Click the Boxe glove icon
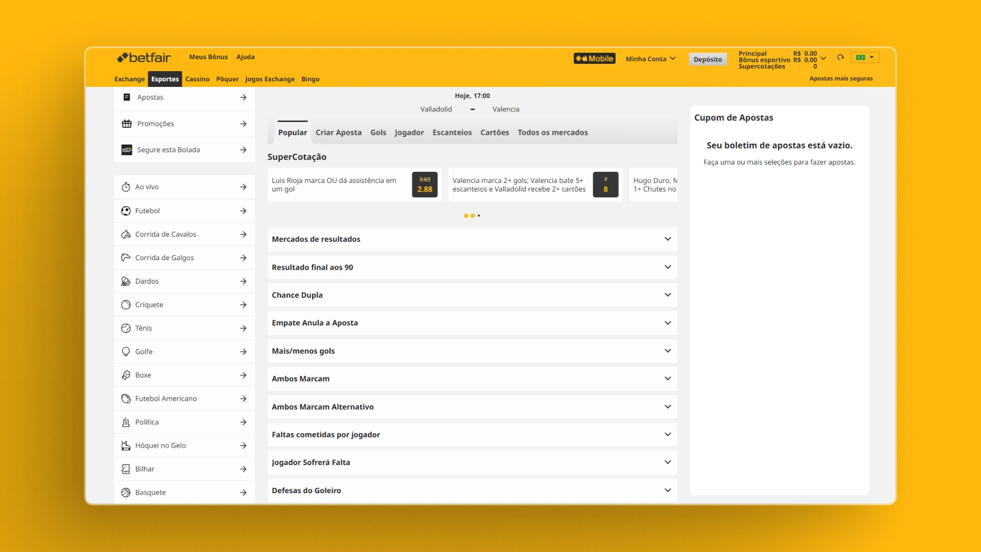This screenshot has width=981, height=552. 126,375
